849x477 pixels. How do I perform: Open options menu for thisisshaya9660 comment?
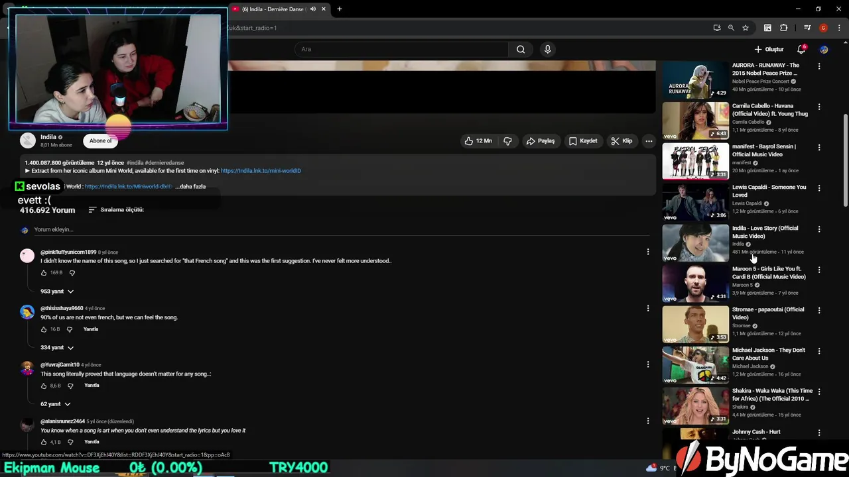(648, 308)
